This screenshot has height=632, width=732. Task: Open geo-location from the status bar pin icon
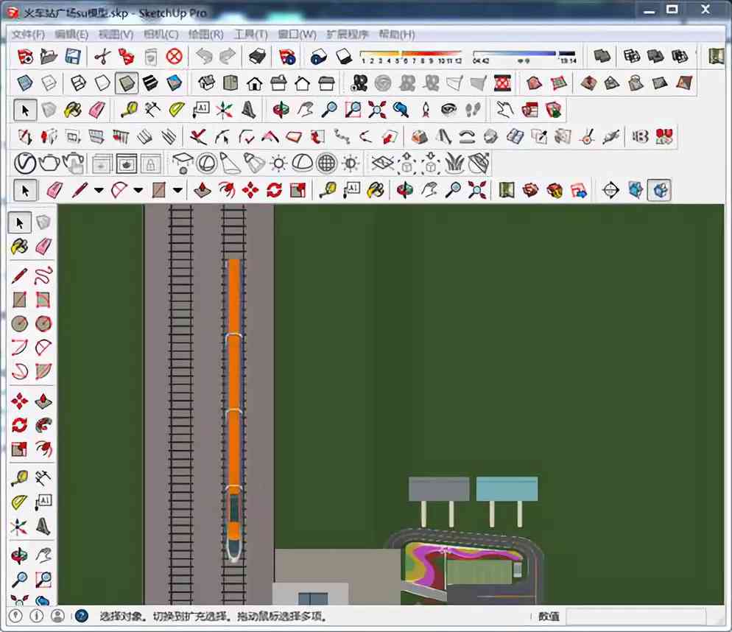coord(16,616)
